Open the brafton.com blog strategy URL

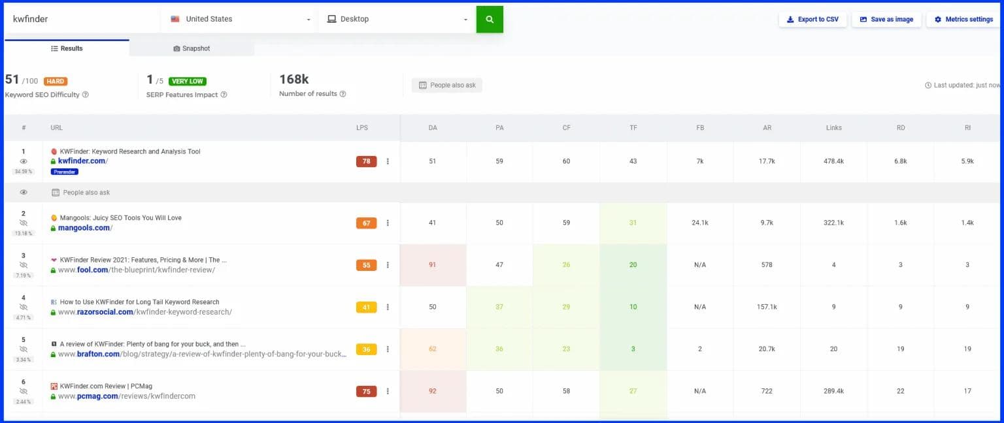click(x=203, y=354)
